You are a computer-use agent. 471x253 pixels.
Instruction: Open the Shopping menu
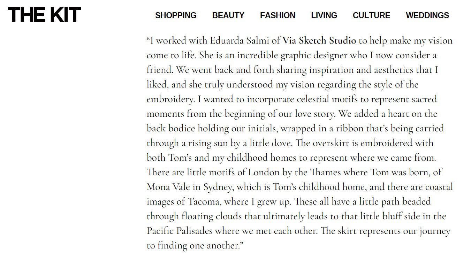tap(176, 15)
